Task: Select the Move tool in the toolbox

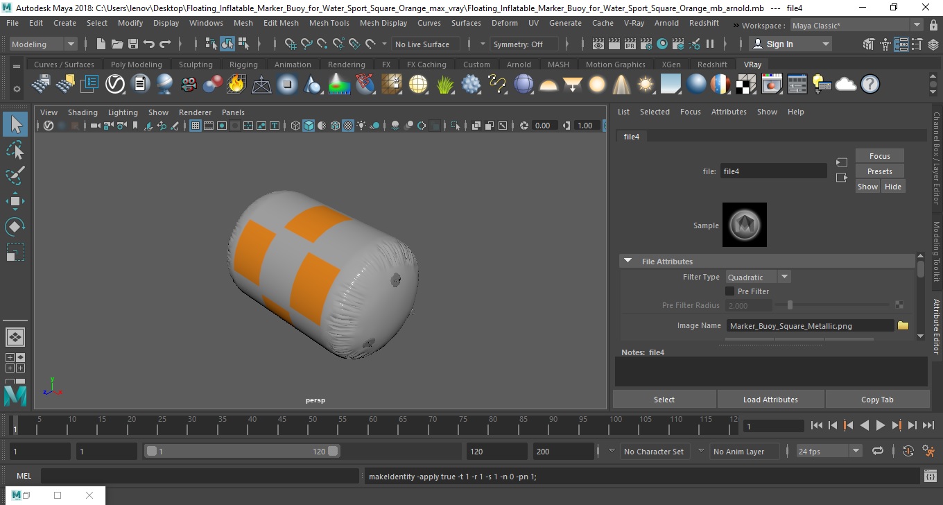Action: (15, 201)
